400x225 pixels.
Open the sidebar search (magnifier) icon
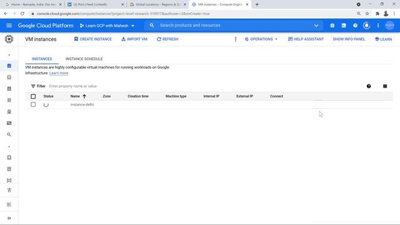(x=9, y=134)
